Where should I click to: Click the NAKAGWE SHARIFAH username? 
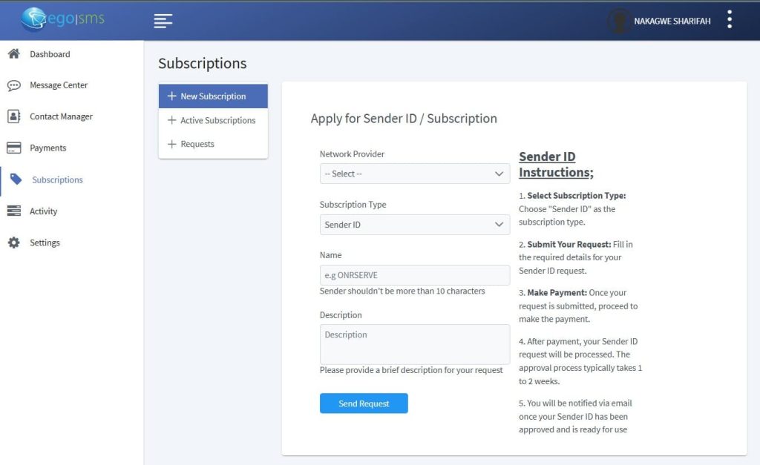[672, 22]
